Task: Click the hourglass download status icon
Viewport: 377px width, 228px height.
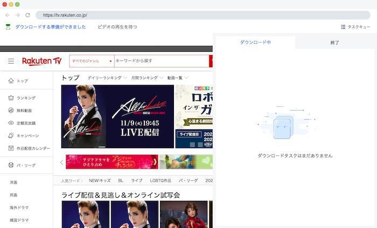Action: click(x=8, y=27)
